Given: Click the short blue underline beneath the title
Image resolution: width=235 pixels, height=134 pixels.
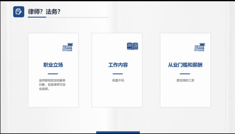Looking at the screenshot, I should tap(37, 17).
